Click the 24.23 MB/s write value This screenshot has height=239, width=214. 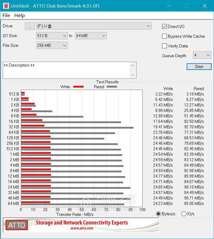click(163, 203)
